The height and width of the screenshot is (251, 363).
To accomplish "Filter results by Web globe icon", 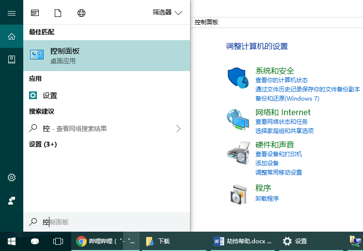I will point(81,13).
